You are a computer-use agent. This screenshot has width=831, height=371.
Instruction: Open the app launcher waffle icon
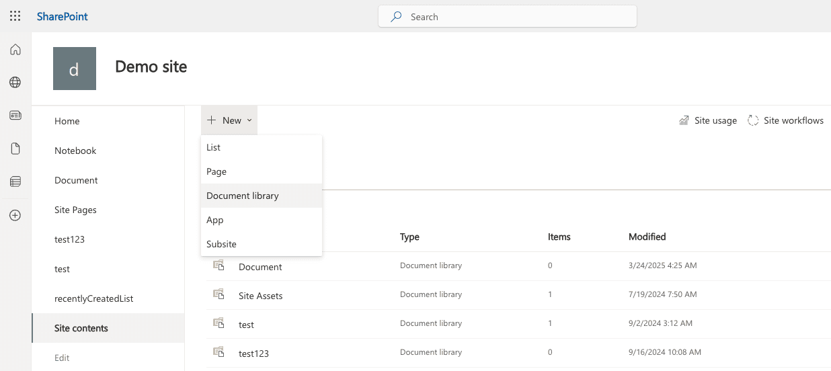pyautogui.click(x=15, y=16)
